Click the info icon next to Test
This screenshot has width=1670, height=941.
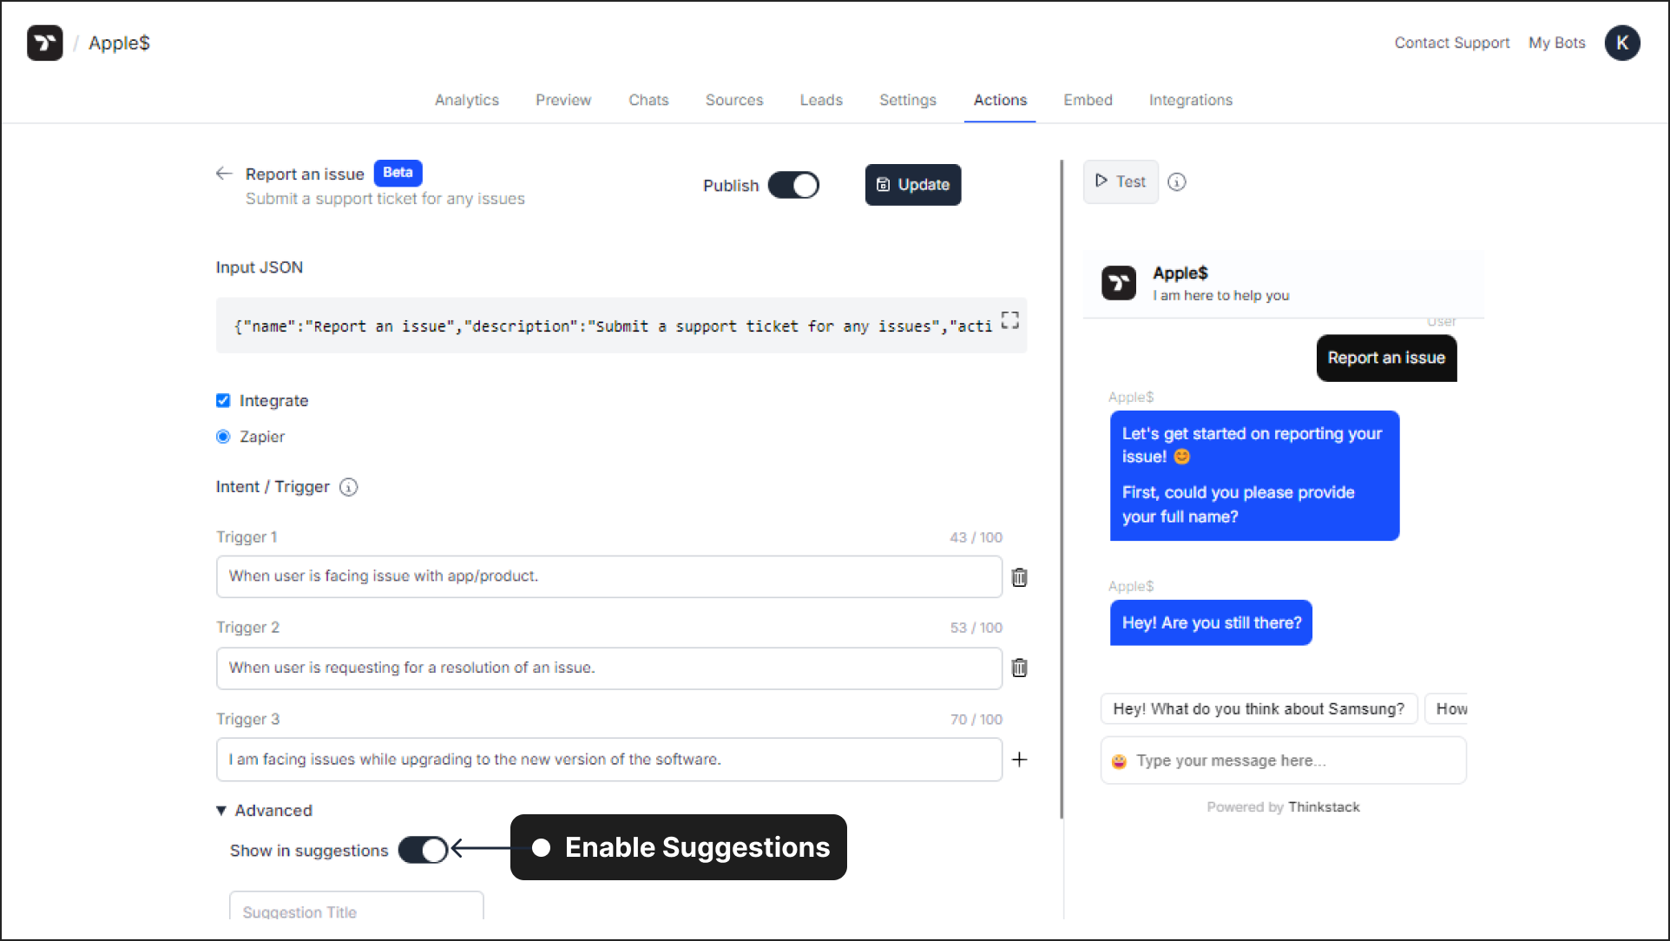click(1177, 181)
